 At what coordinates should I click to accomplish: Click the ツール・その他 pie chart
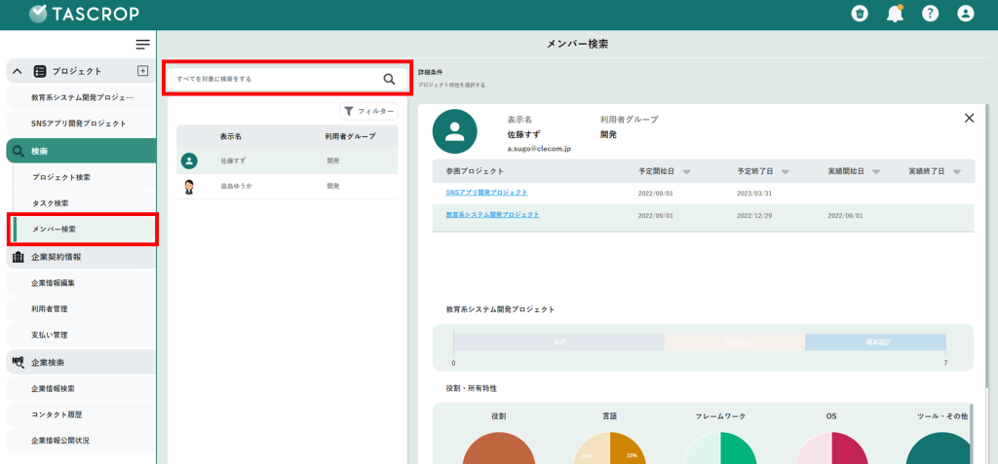point(938,448)
